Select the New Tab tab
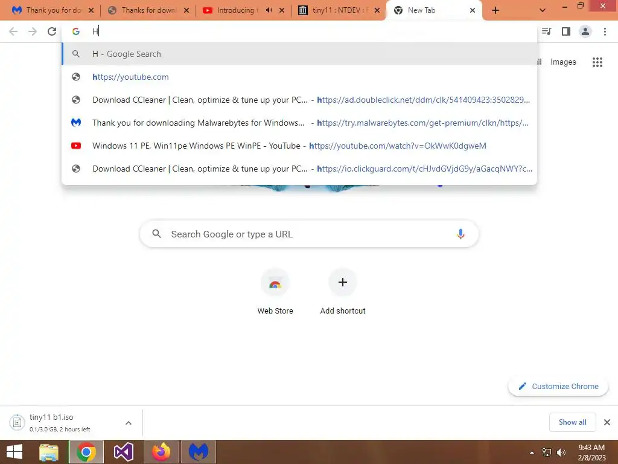The width and height of the screenshot is (618, 464). 433,10
